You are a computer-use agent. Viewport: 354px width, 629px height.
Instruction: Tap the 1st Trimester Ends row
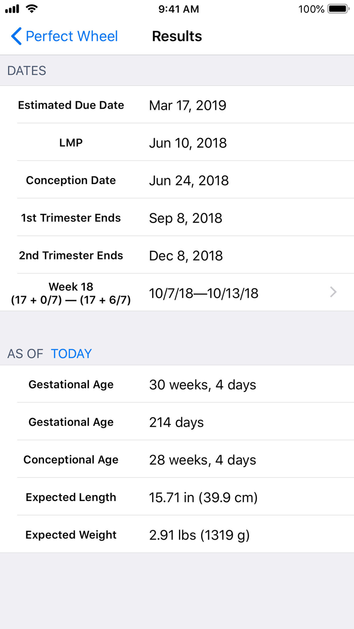point(177,218)
